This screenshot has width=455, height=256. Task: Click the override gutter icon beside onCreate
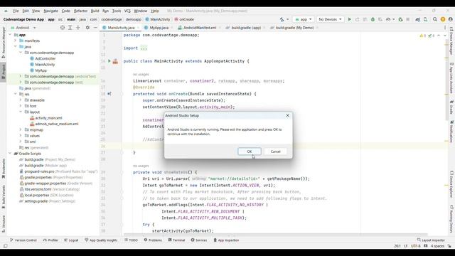[x=109, y=94]
